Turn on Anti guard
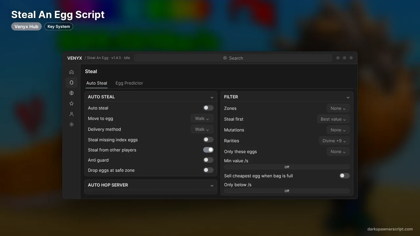 click(208, 160)
